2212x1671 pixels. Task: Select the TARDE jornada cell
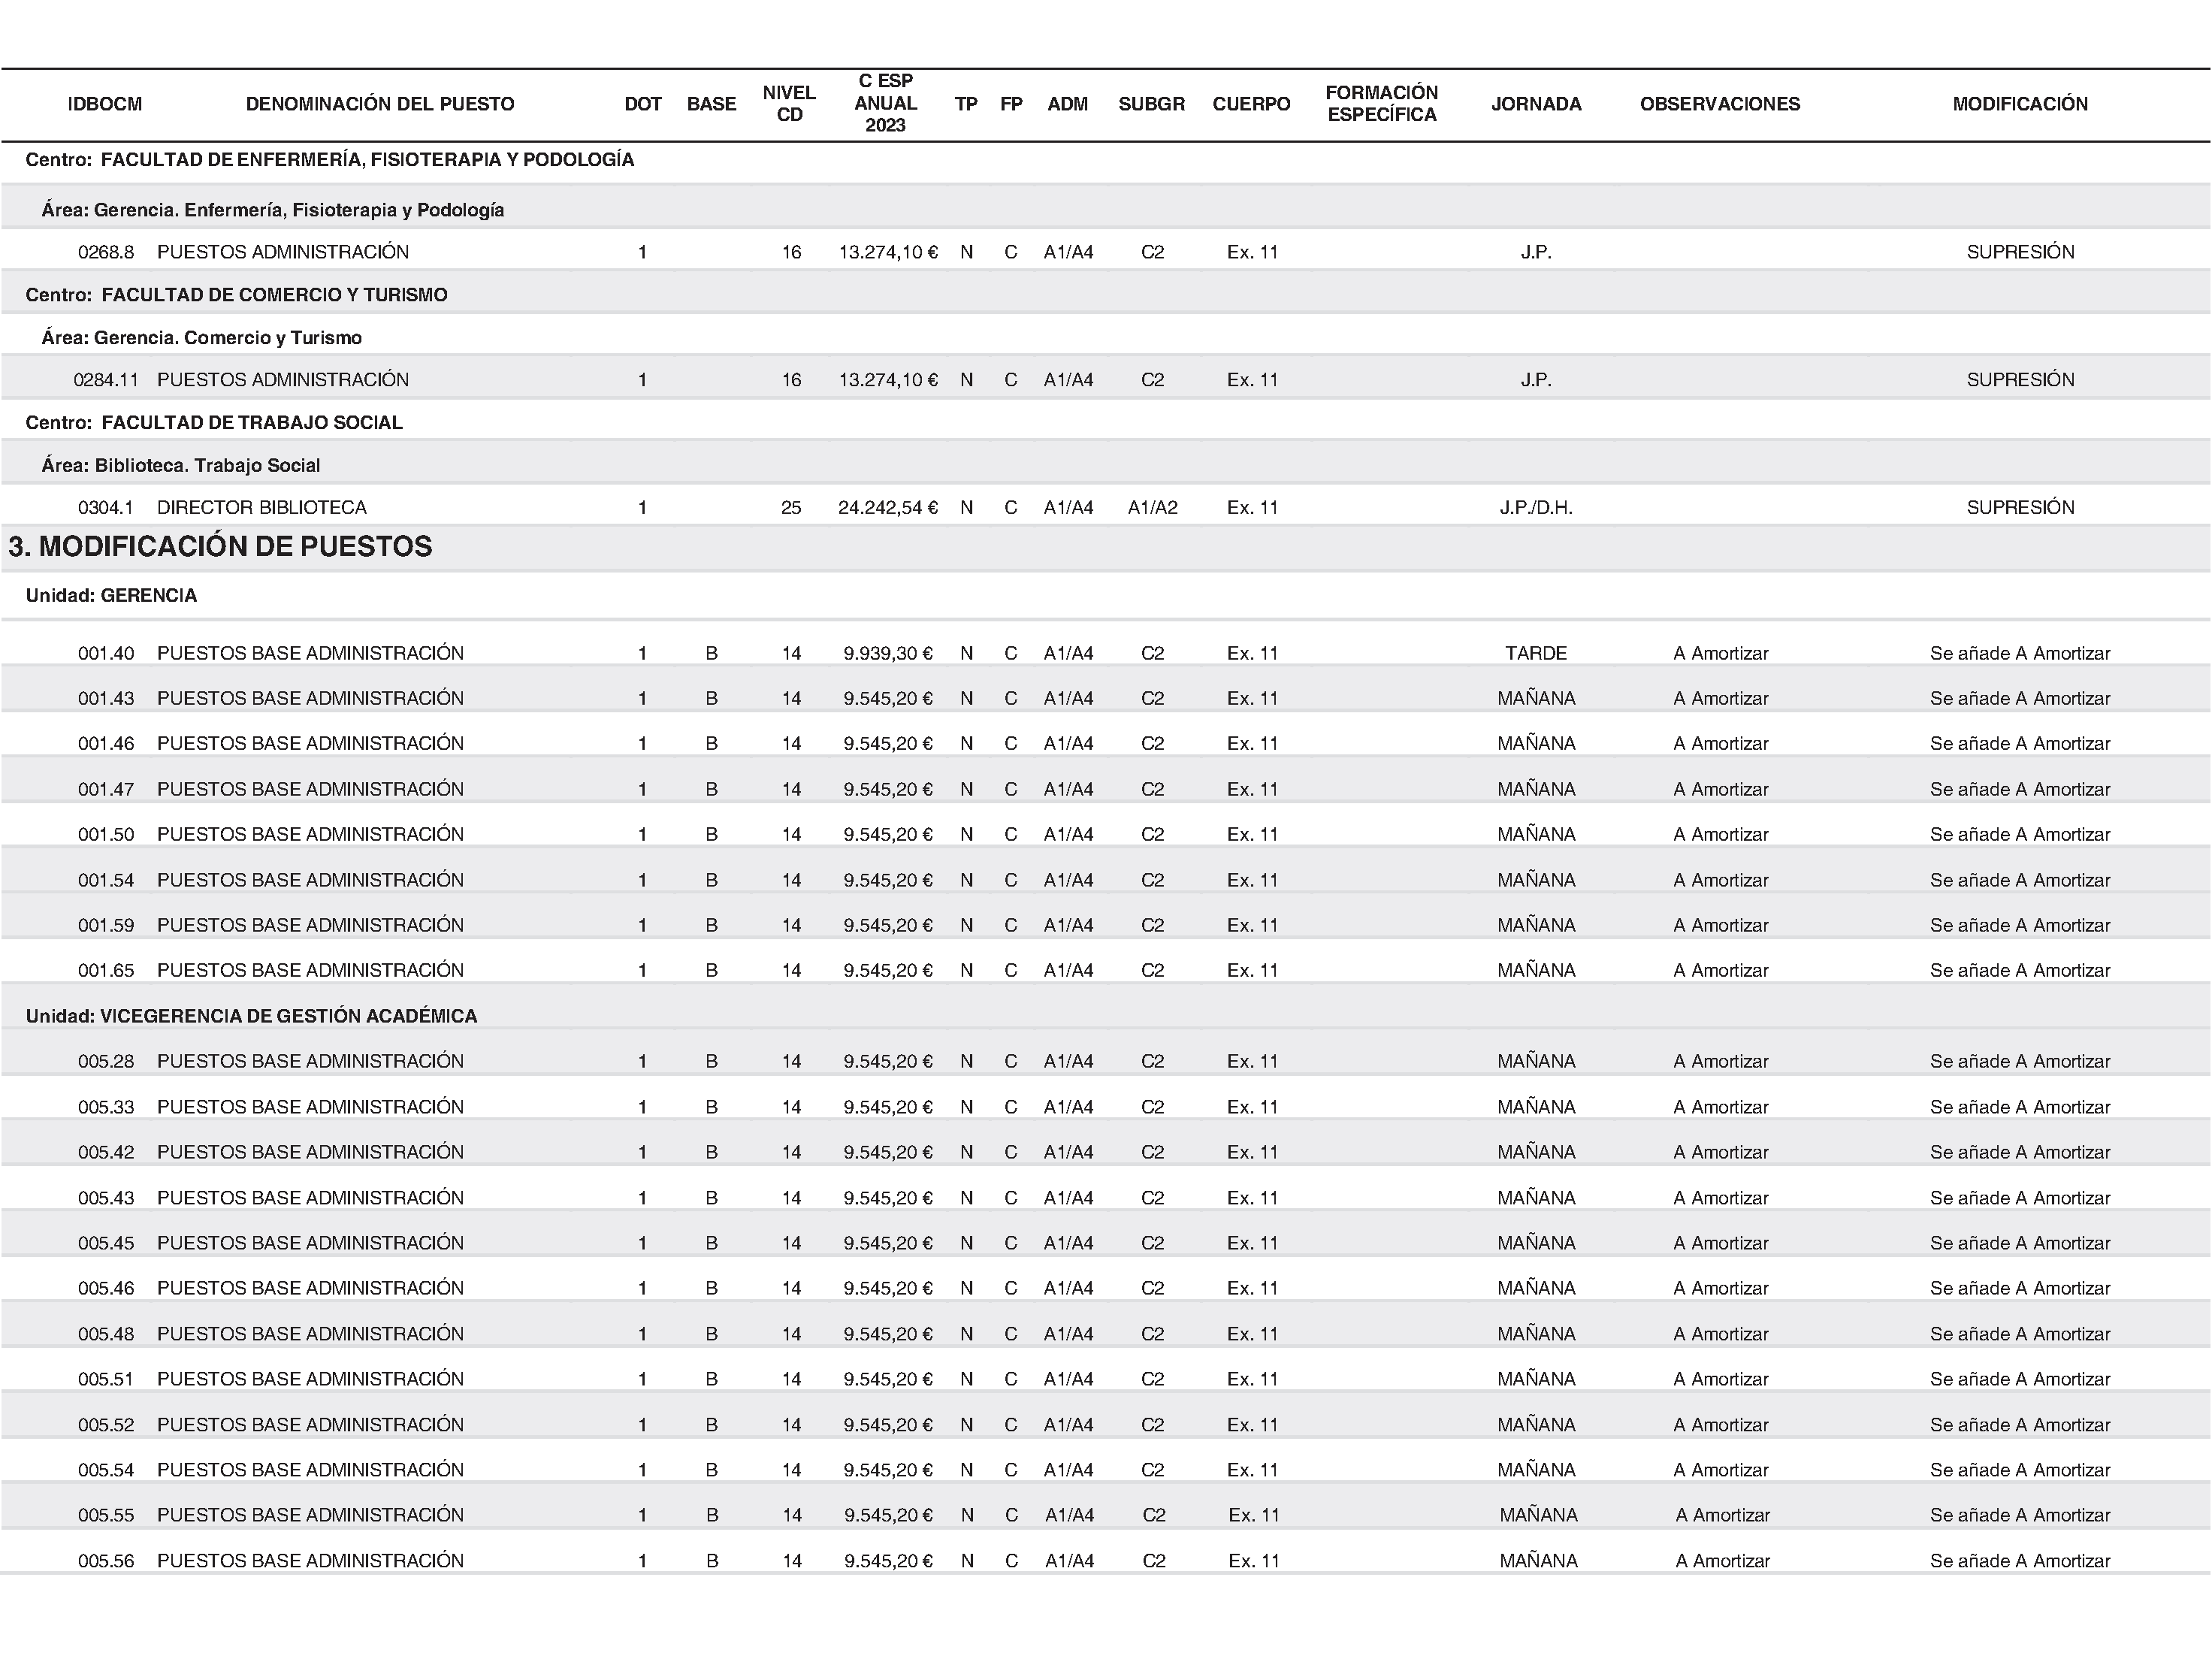click(x=1536, y=654)
